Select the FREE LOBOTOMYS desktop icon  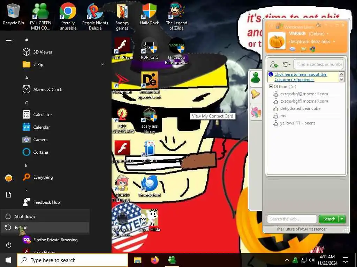[122, 120]
